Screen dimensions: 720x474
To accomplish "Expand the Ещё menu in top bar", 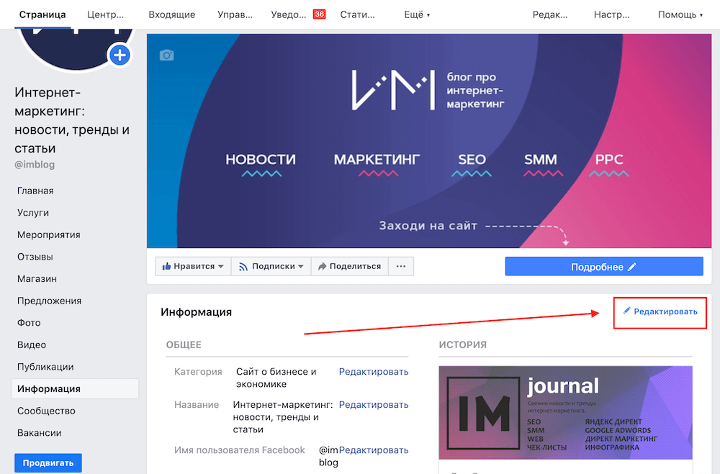I will [x=417, y=14].
